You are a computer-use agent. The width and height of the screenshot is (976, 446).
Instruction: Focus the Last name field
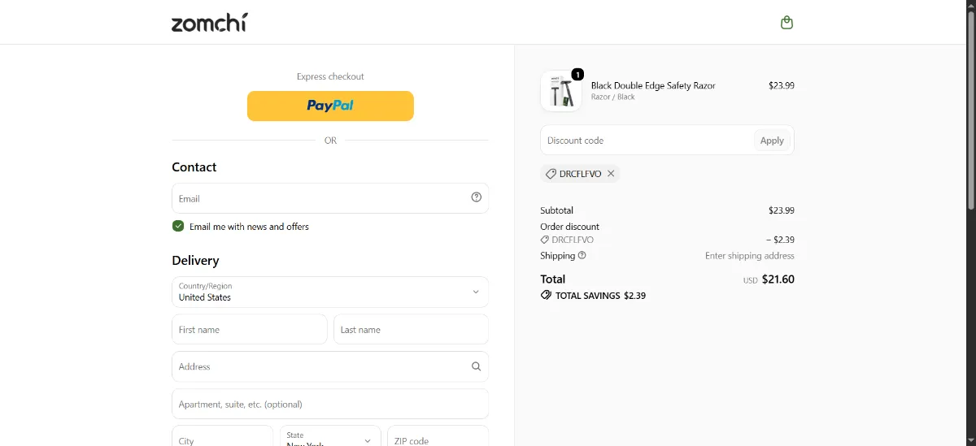click(x=411, y=330)
